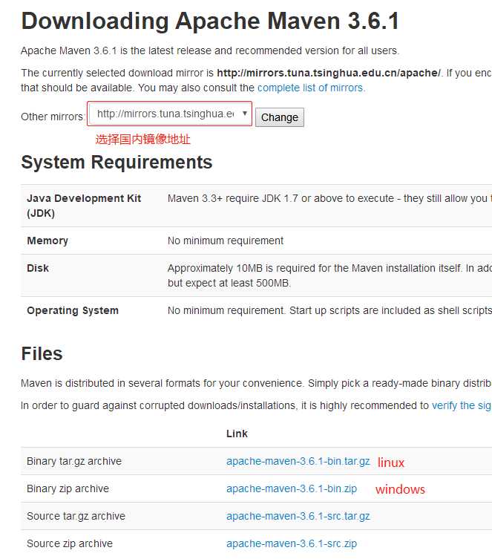Viewport: 492px width, 559px height.
Task: Click 'Start up scripts are included' text
Action: [x=390, y=310]
